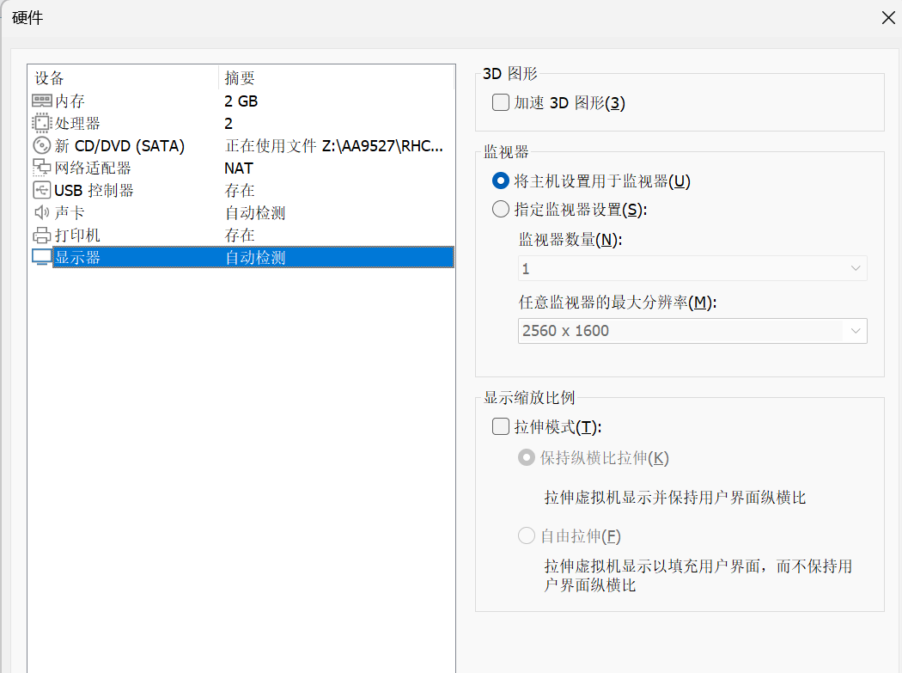Click the USB controller (USB 控制器) icon

point(41,190)
